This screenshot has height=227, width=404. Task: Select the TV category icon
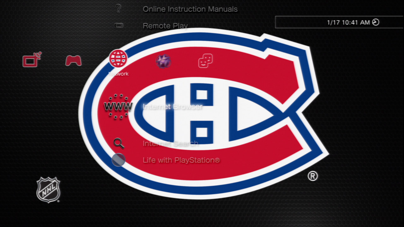click(x=32, y=59)
